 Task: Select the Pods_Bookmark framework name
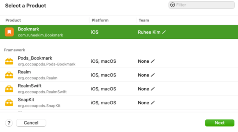[35, 58]
